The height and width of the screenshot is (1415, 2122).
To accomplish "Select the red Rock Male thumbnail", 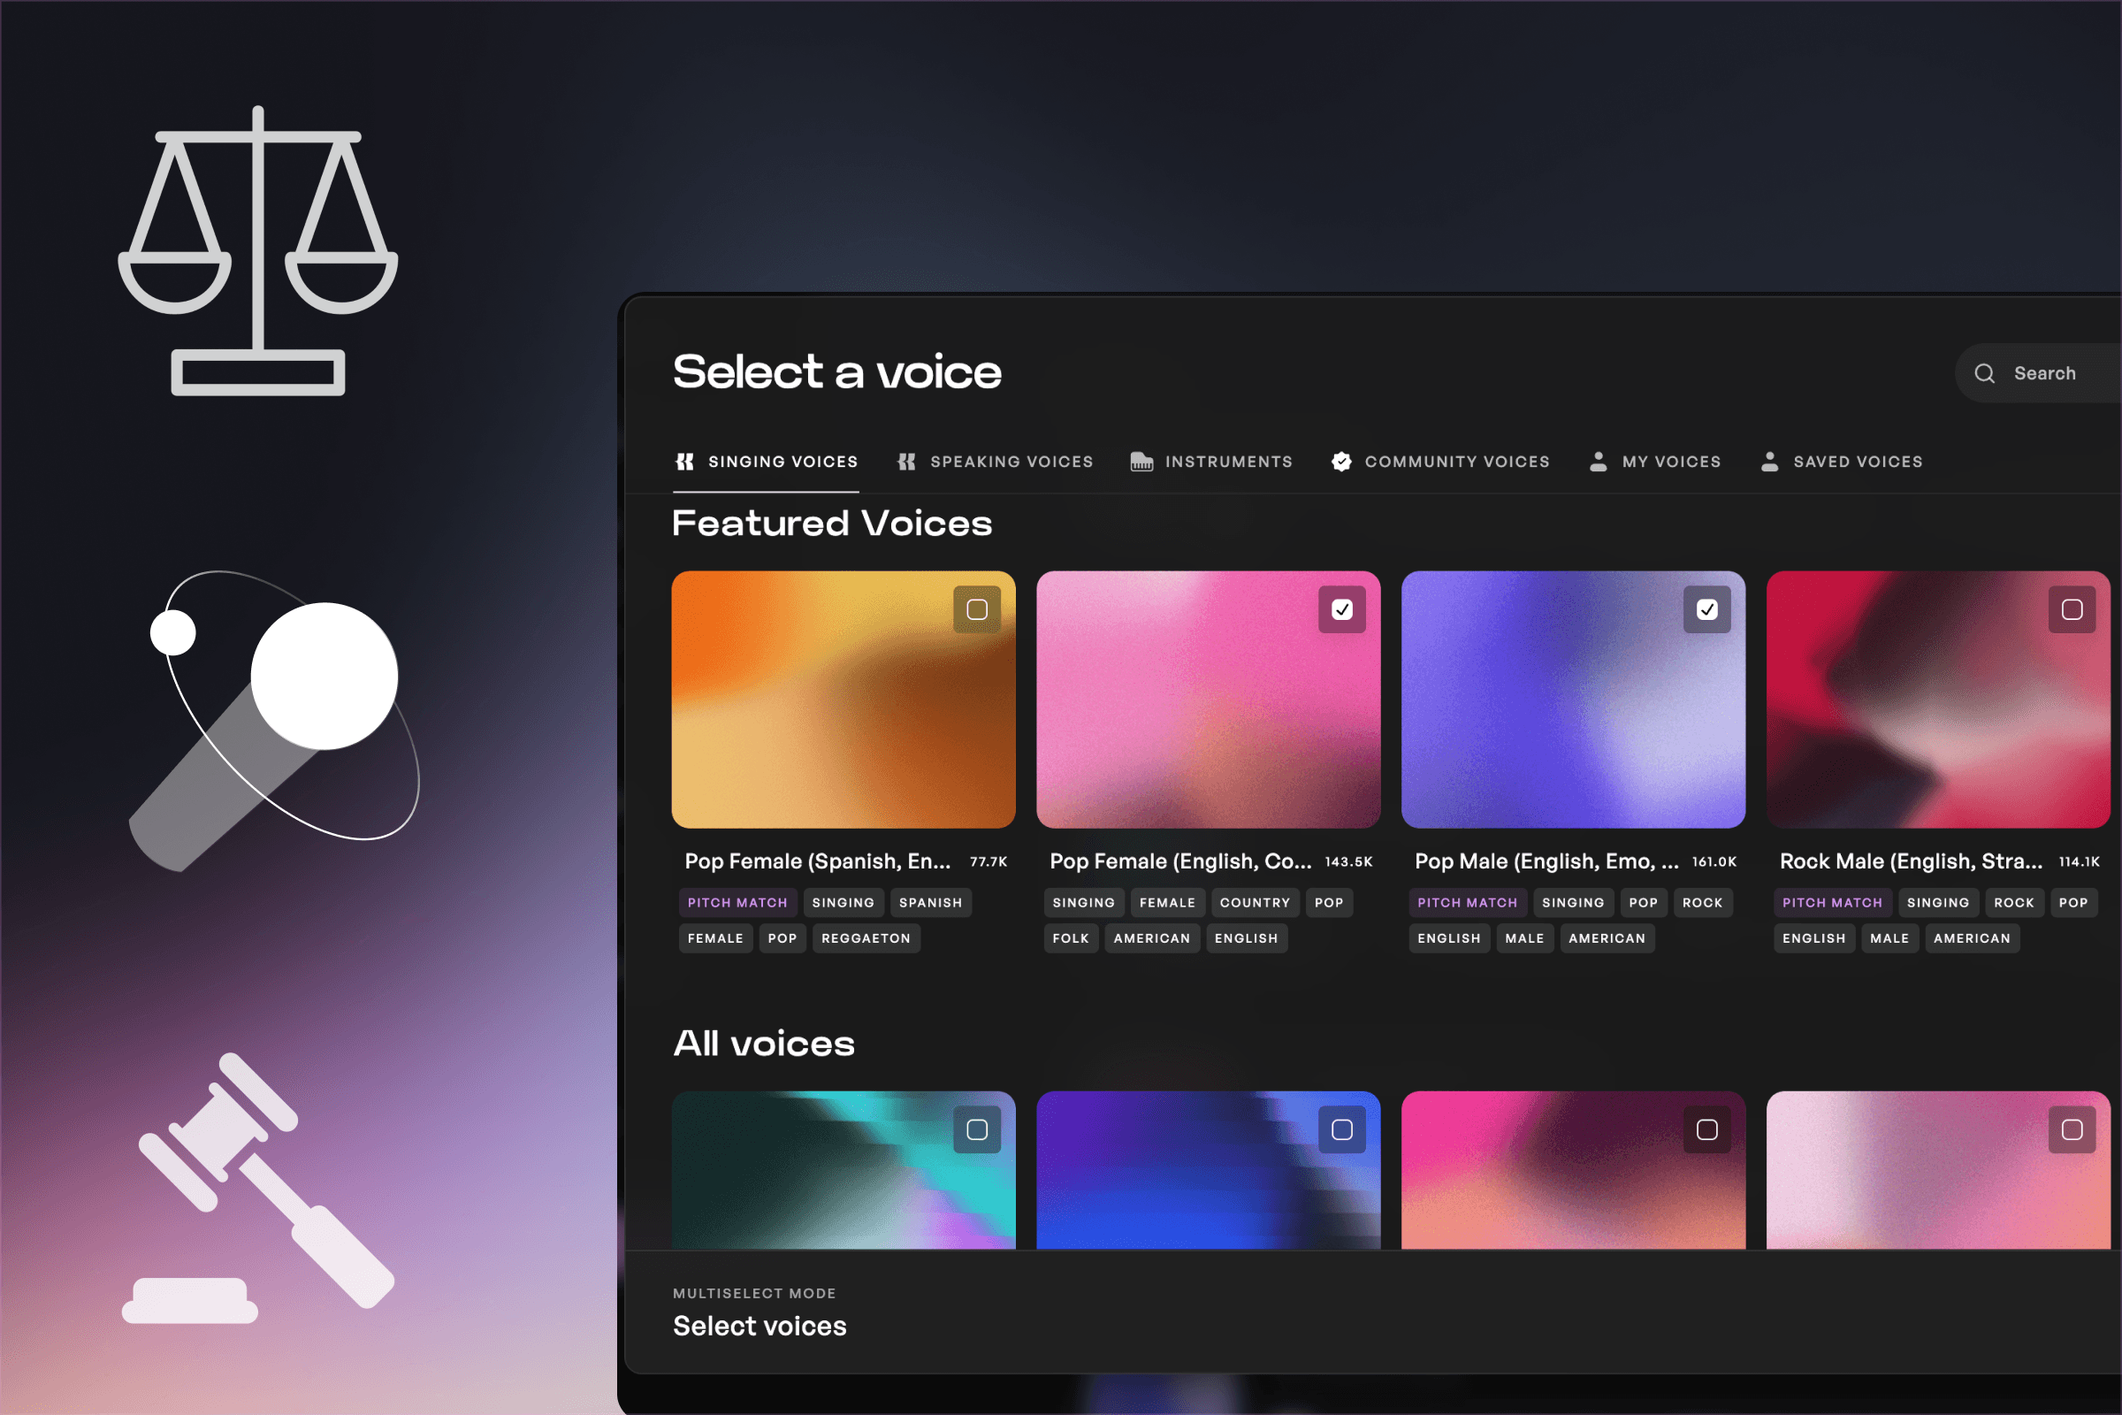I will [1938, 700].
